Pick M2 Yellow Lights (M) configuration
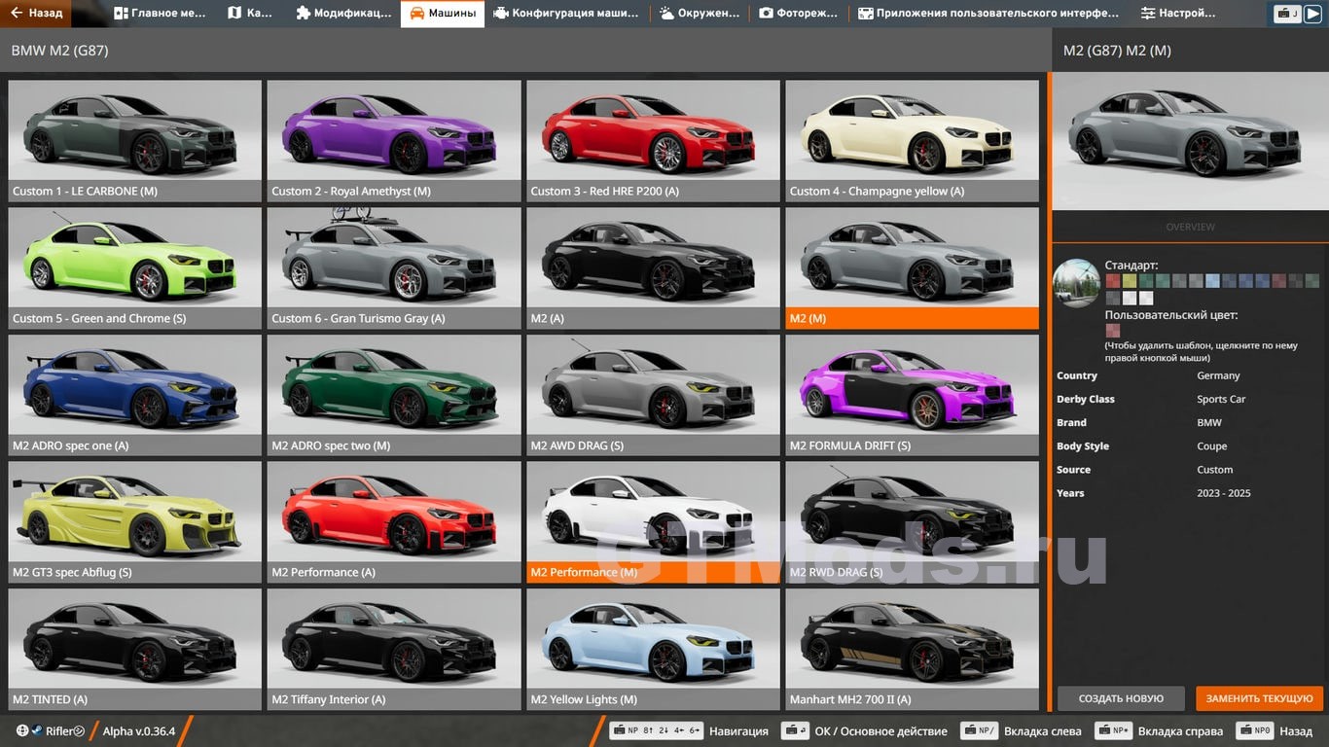1329x747 pixels. (x=653, y=649)
